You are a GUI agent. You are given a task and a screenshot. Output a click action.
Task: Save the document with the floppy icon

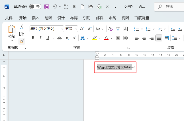(x=47, y=7)
